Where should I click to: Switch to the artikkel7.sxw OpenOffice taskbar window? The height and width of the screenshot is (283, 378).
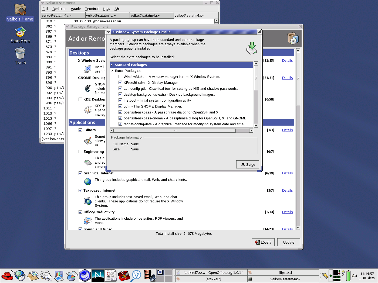coord(211,272)
